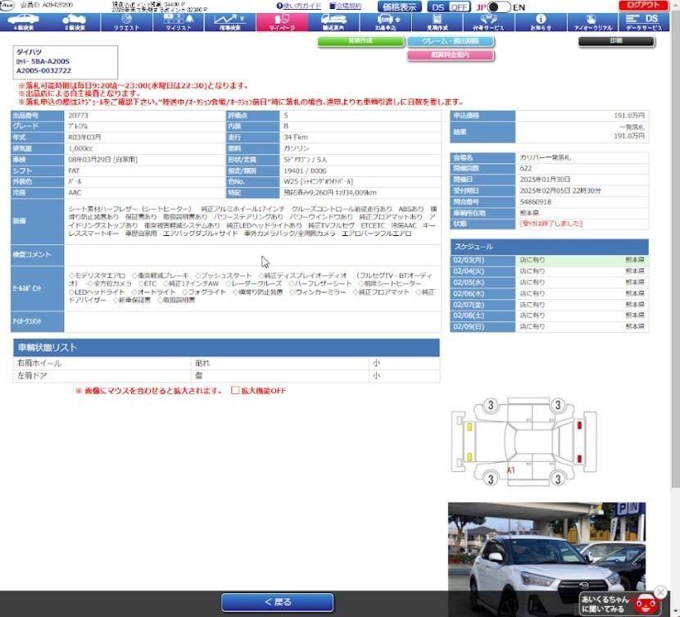Open the お知らせ info icon
The image size is (680, 617).
click(x=541, y=22)
